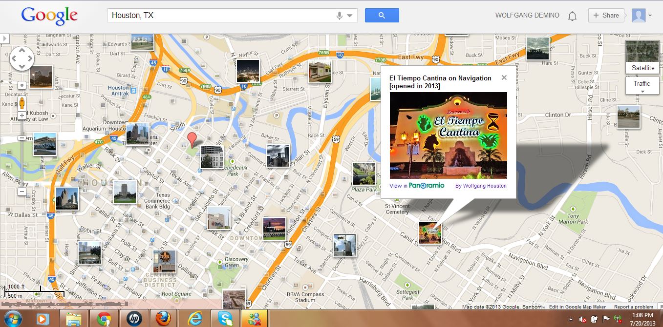The image size is (663, 327).
Task: Open the traffic light photo thumbnail near Dowling
Action: click(344, 246)
